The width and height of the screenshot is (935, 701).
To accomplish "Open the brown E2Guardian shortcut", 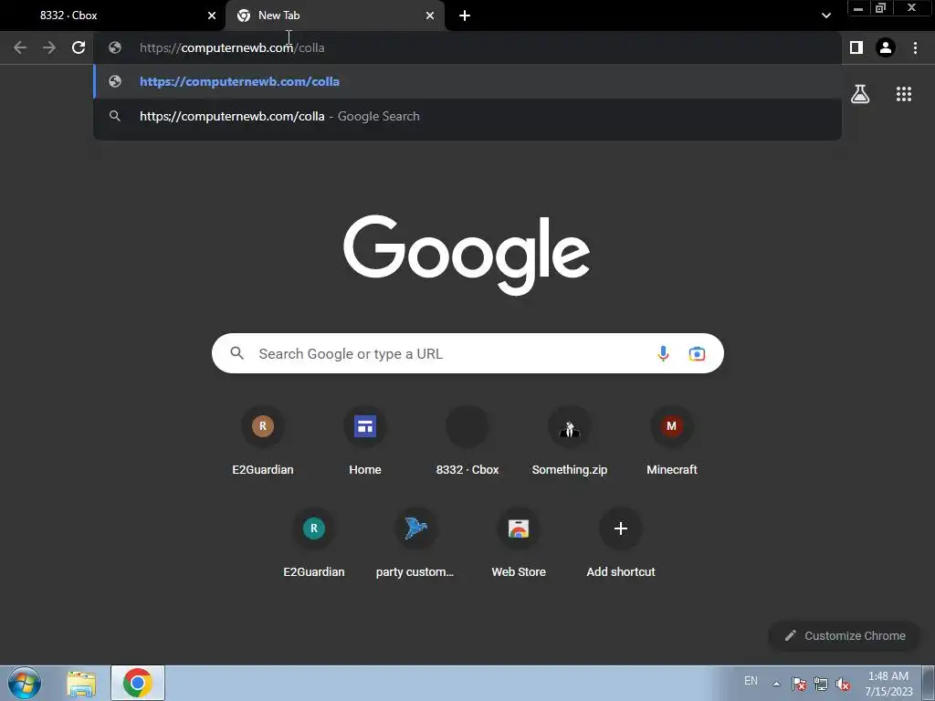I will [263, 442].
